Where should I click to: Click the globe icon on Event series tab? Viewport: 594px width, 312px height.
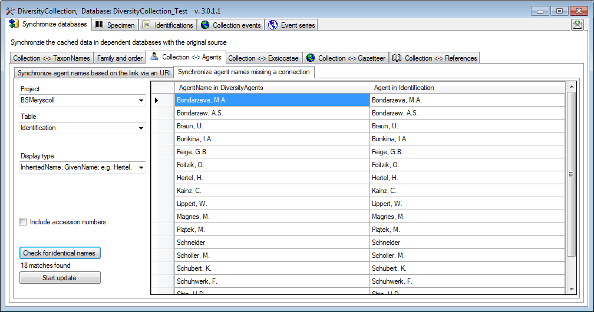pyautogui.click(x=273, y=25)
